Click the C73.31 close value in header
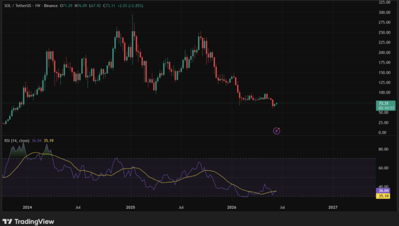The height and width of the screenshot is (226, 399). click(109, 5)
